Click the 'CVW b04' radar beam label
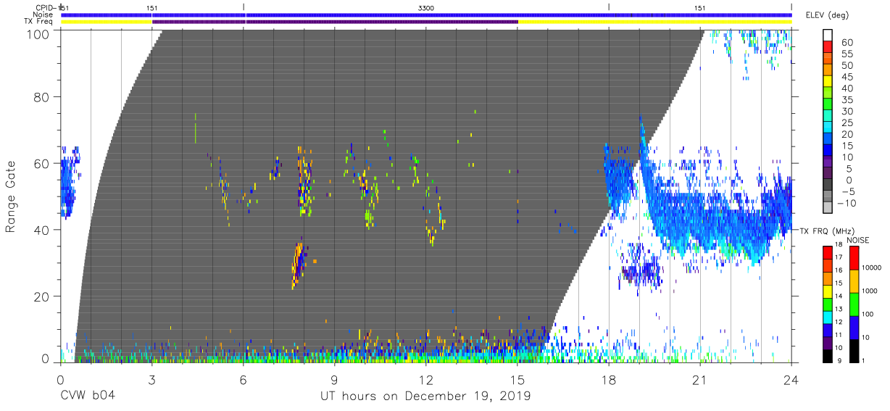Viewport: 890px width, 411px height. [87, 397]
